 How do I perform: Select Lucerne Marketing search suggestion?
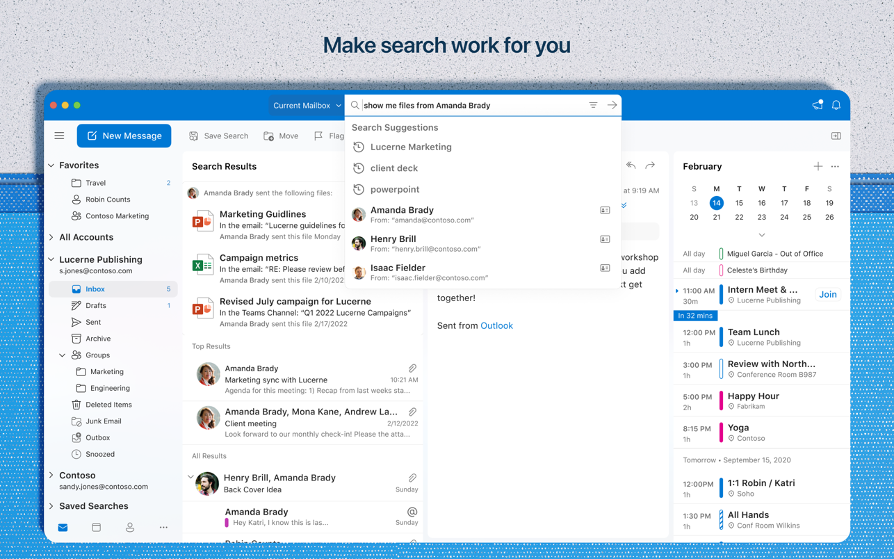point(482,147)
